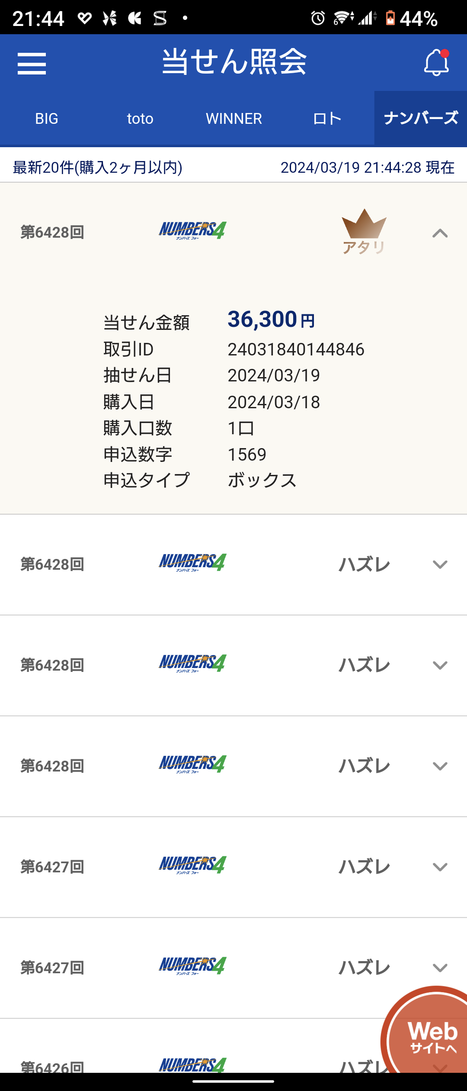Open the notification bell icon

436,63
